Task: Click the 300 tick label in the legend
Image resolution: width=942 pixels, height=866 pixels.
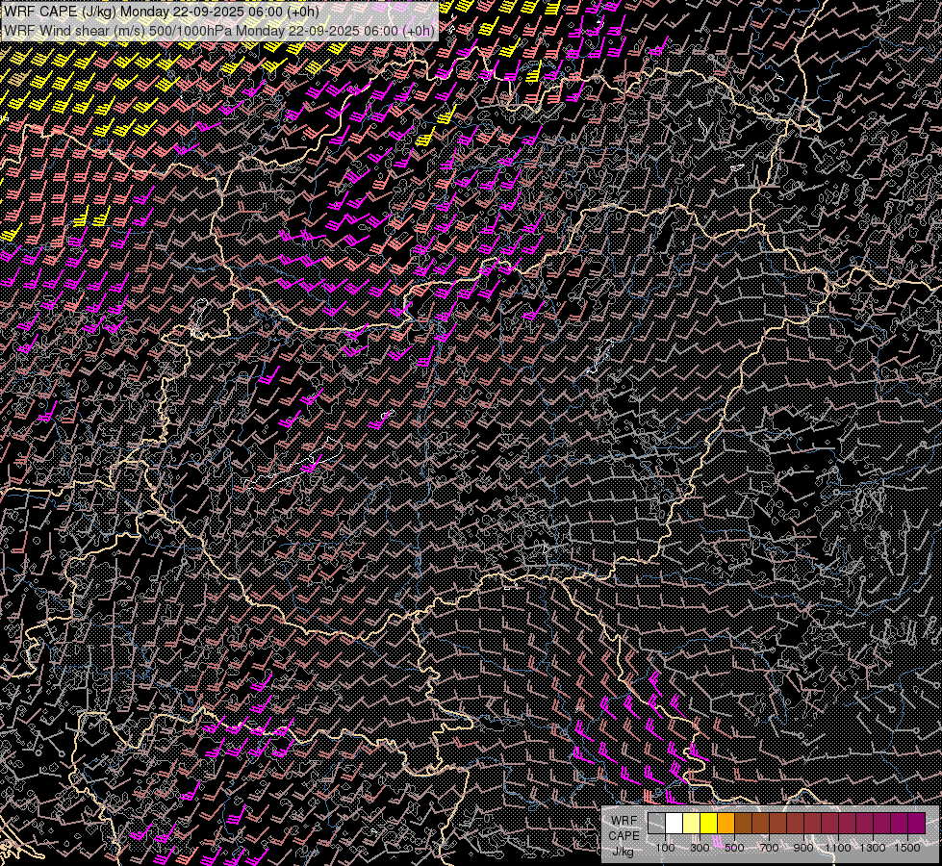Action: pyautogui.click(x=700, y=848)
